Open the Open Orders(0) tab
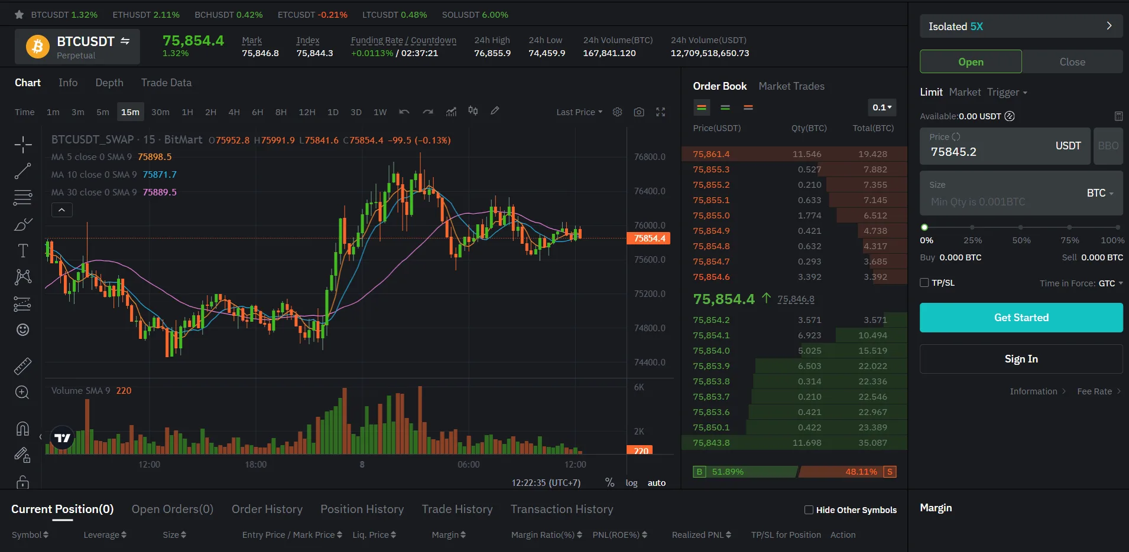Screen dimensions: 1129x552 click(172, 509)
